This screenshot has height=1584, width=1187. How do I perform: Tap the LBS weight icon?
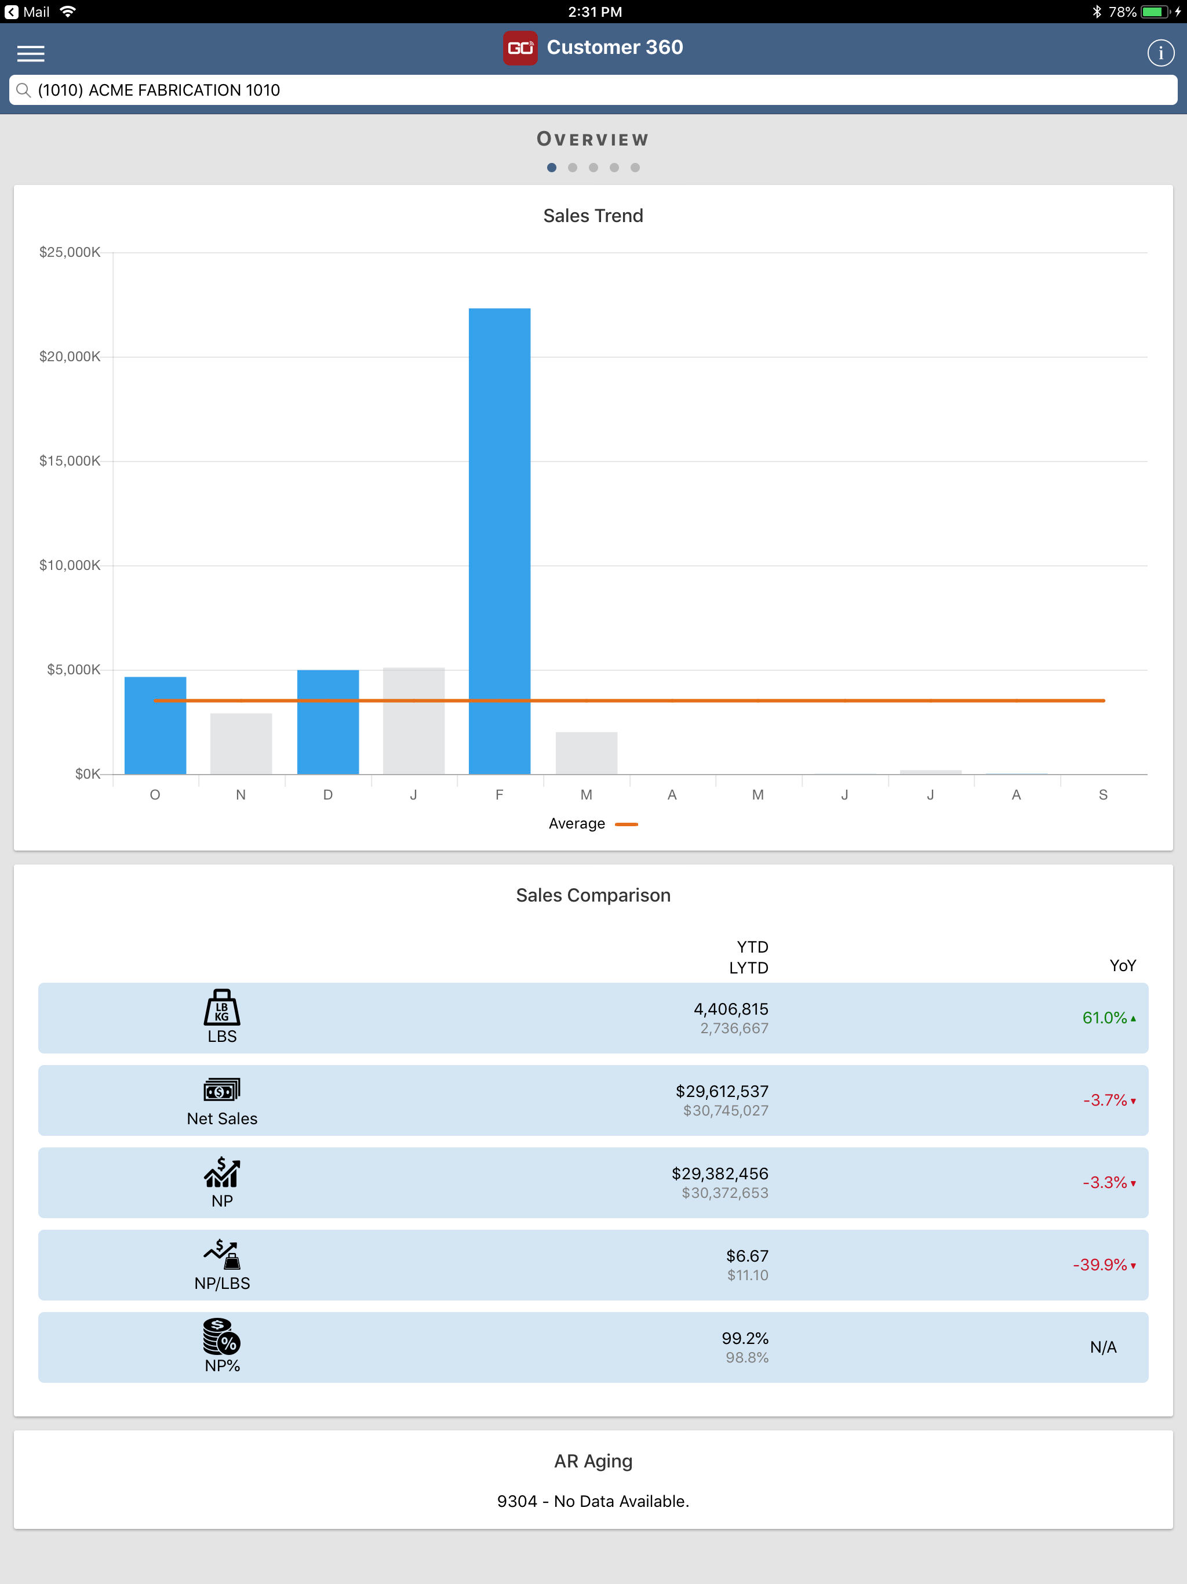(x=222, y=1007)
